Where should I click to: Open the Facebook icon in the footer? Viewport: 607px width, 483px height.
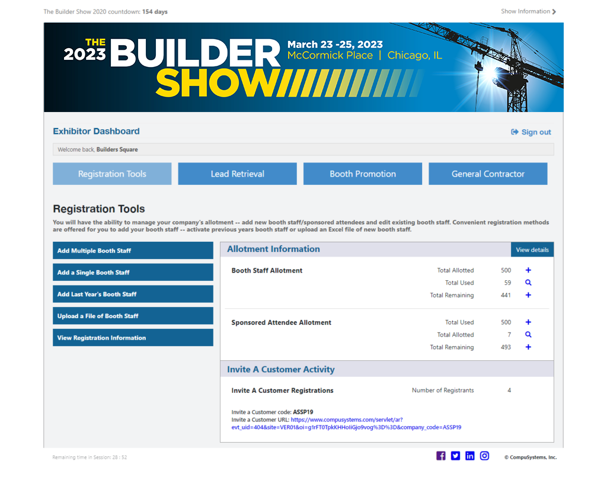point(440,455)
